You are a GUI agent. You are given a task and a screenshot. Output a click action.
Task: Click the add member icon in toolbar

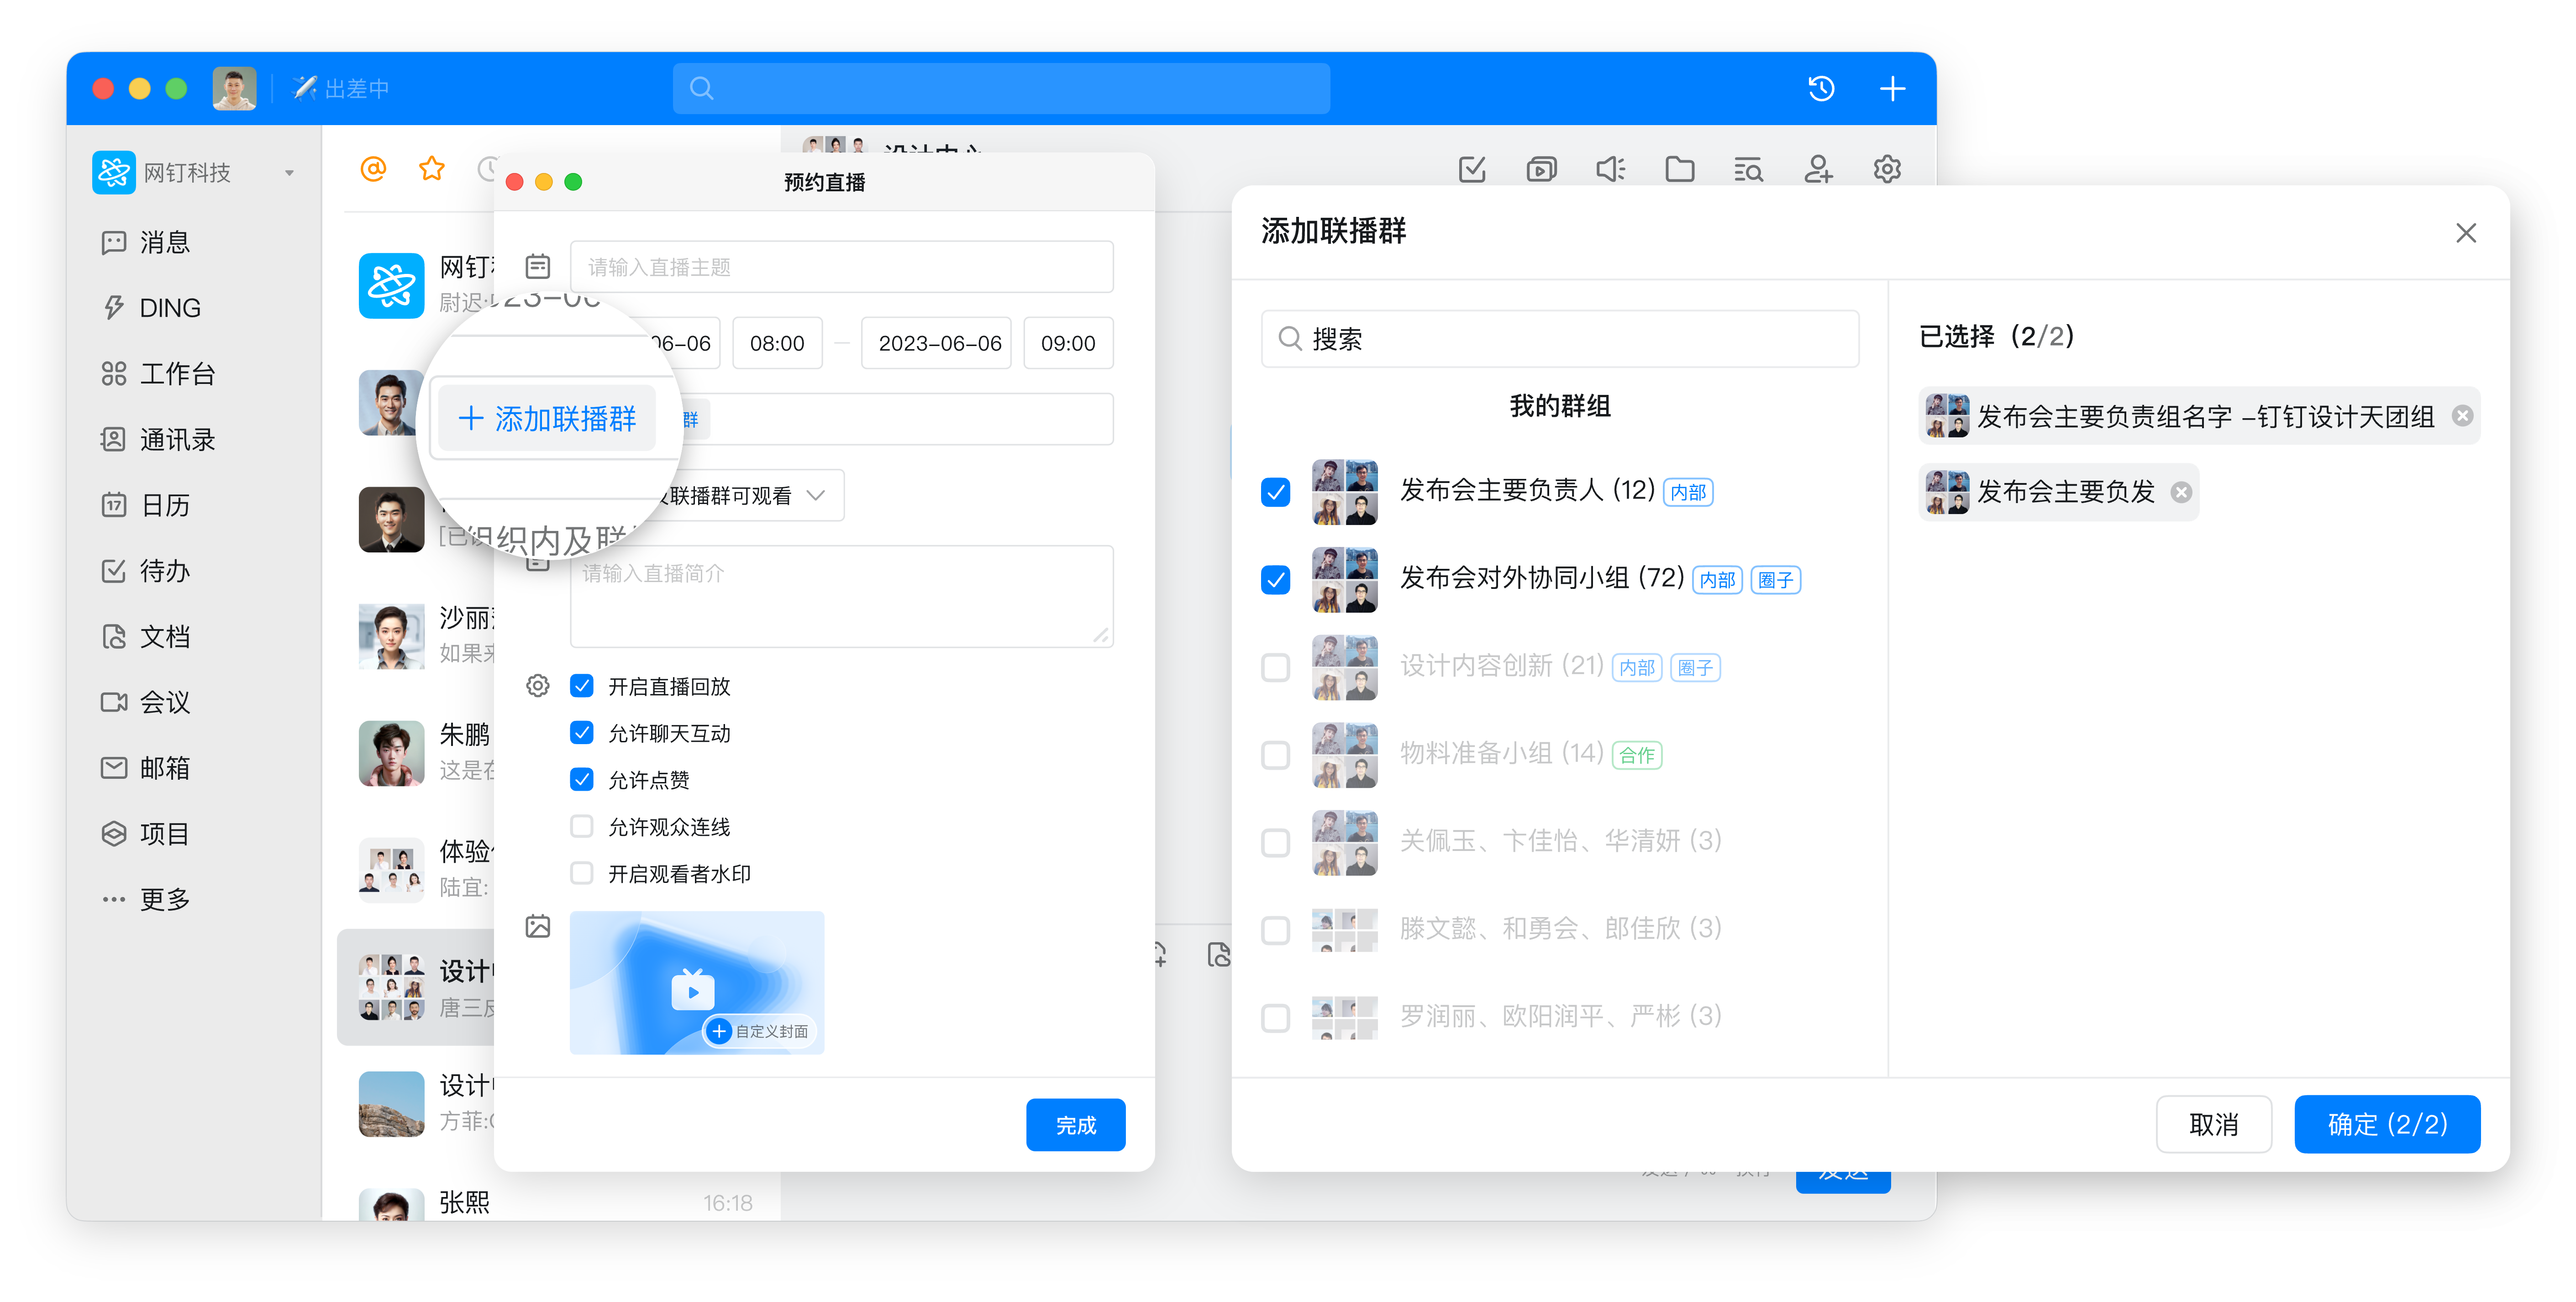(1818, 169)
